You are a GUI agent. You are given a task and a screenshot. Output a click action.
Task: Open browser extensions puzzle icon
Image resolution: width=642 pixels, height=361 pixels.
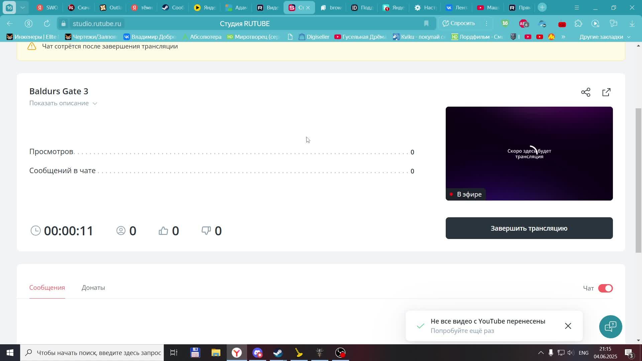(x=578, y=24)
